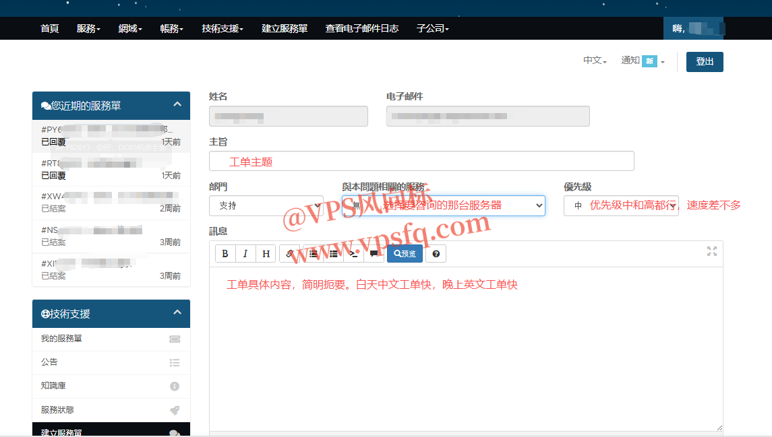The height and width of the screenshot is (437, 772).
Task: Open the 通知 notifications dropdown
Action: point(643,61)
